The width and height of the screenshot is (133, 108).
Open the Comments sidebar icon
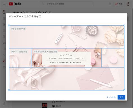4,37
